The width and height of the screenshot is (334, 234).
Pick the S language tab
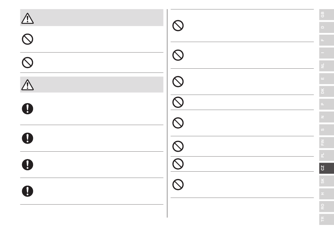pyautogui.click(x=327, y=130)
